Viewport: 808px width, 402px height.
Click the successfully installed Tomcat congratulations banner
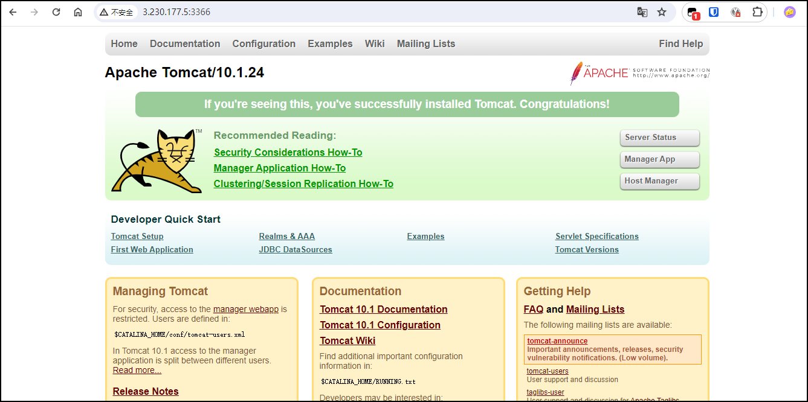[x=407, y=104]
